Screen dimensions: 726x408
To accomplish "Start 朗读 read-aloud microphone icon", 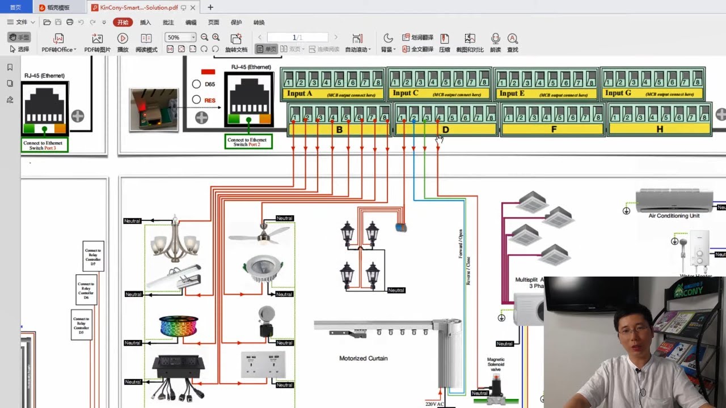I will point(495,39).
